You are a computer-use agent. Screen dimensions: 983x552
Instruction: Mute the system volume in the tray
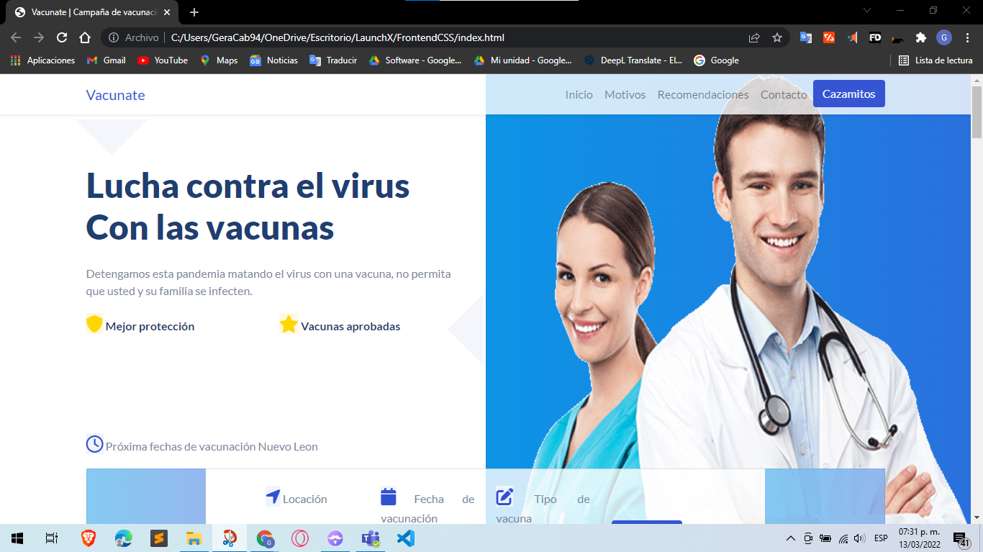pyautogui.click(x=859, y=538)
